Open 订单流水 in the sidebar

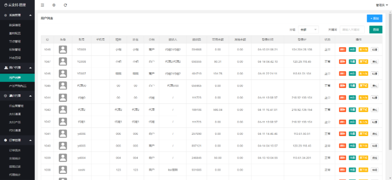tap(15, 150)
